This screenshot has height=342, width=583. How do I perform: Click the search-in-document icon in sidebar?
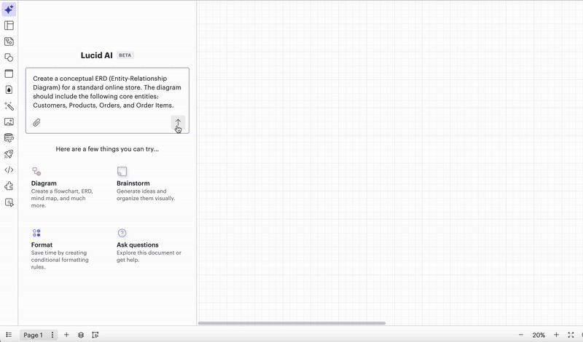tap(9, 202)
